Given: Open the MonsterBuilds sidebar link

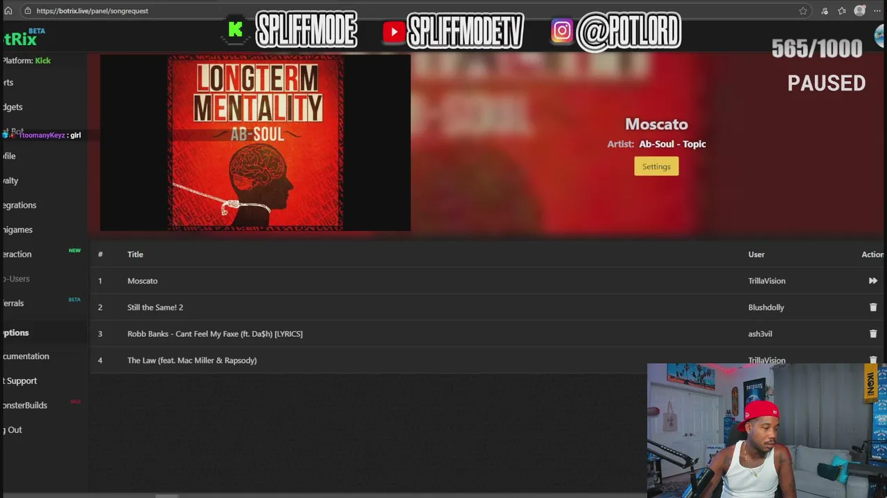Looking at the screenshot, I should (x=24, y=405).
